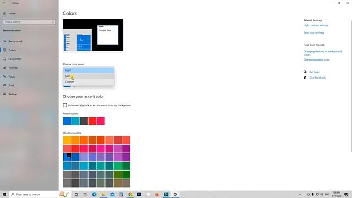Open the notification center icon
The width and height of the screenshot is (352, 198).
pos(346,194)
